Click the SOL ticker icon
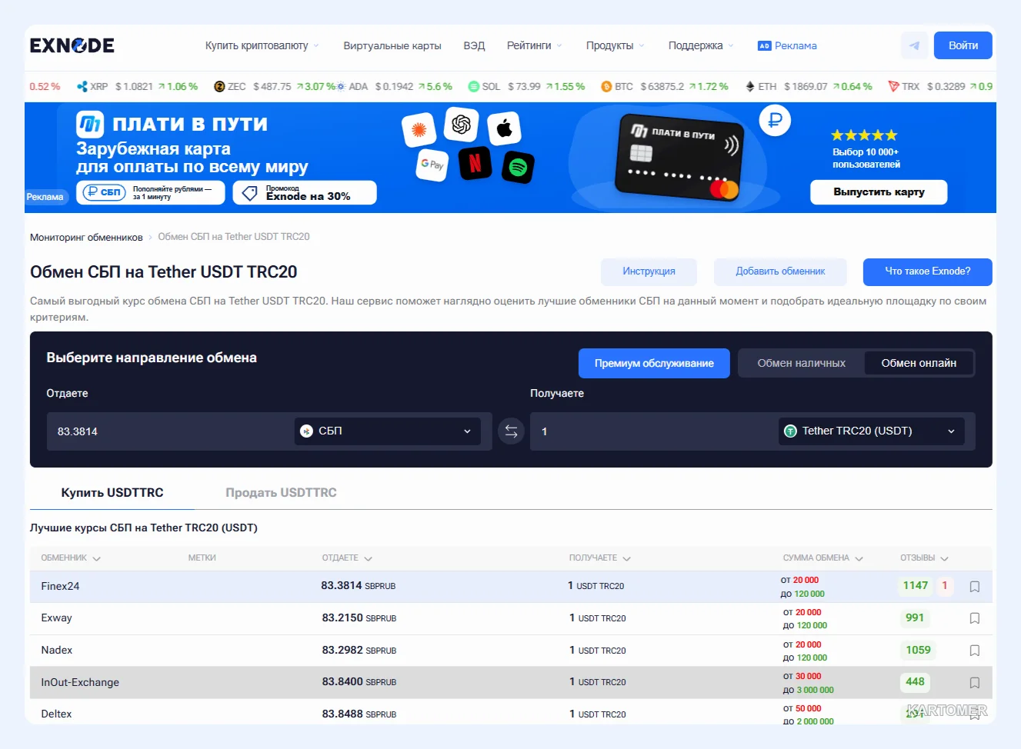The height and width of the screenshot is (749, 1021). [x=474, y=87]
